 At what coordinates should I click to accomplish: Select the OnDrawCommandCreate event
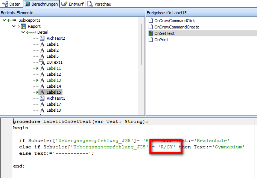click(x=177, y=27)
